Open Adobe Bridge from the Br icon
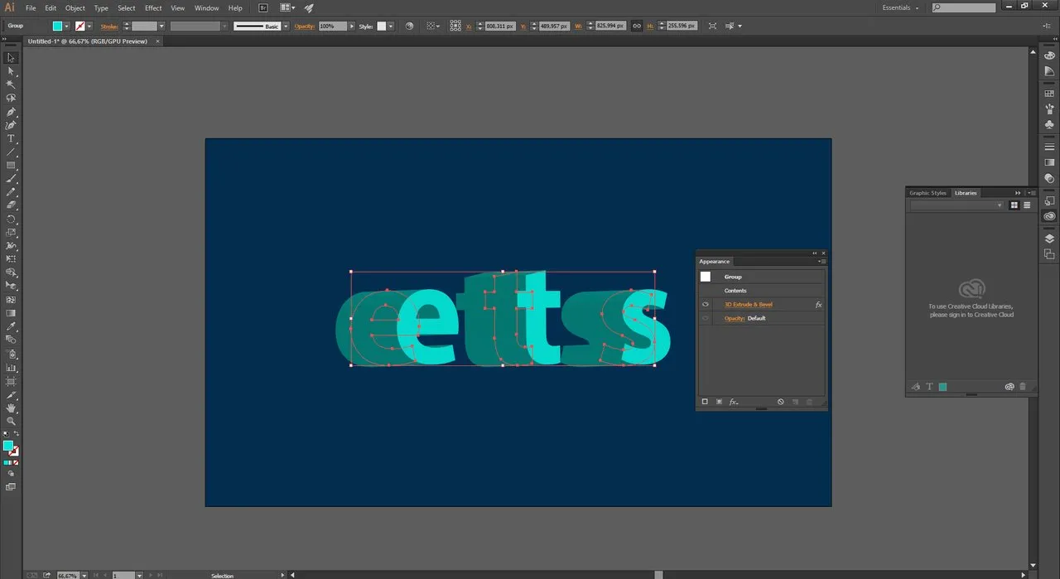Screen dimensions: 1060x579 point(263,8)
